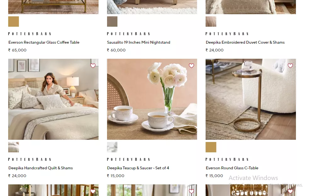The image size is (312, 196).
Task: View the Everson Round Glass C-Table product image
Action: tap(251, 99)
